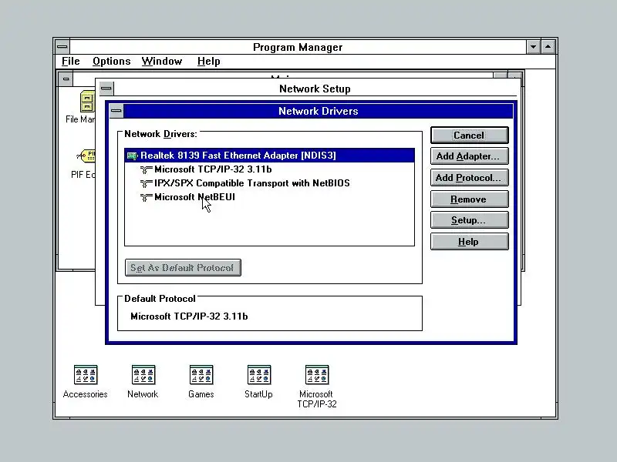Open Network Setup dialog control menu box
This screenshot has height=462, width=617.
[106, 89]
